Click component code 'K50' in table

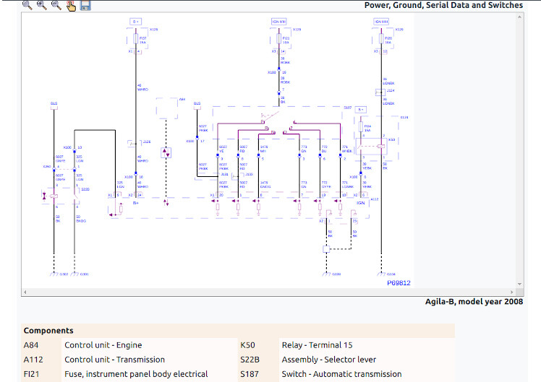click(247, 345)
